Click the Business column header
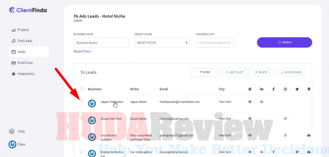 (x=95, y=89)
